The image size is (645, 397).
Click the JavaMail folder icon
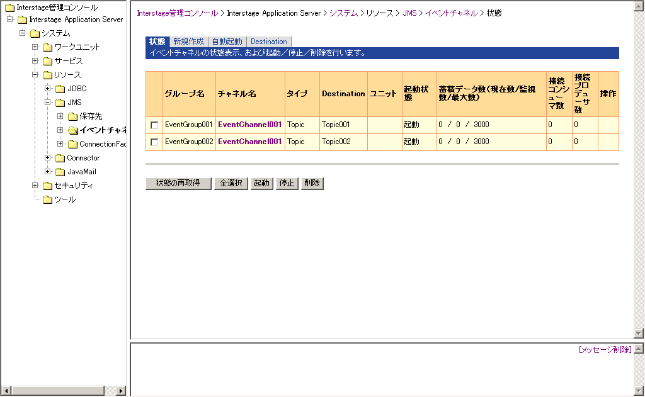click(x=60, y=172)
